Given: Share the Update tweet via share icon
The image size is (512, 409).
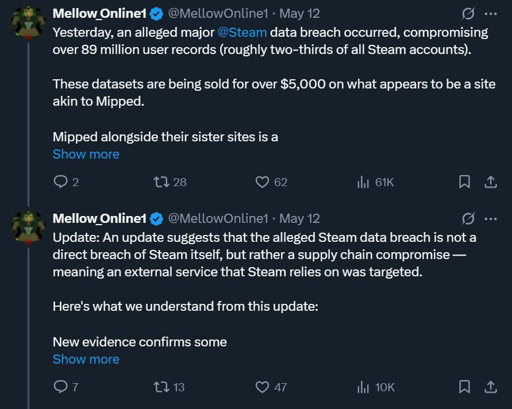Looking at the screenshot, I should tap(491, 387).
